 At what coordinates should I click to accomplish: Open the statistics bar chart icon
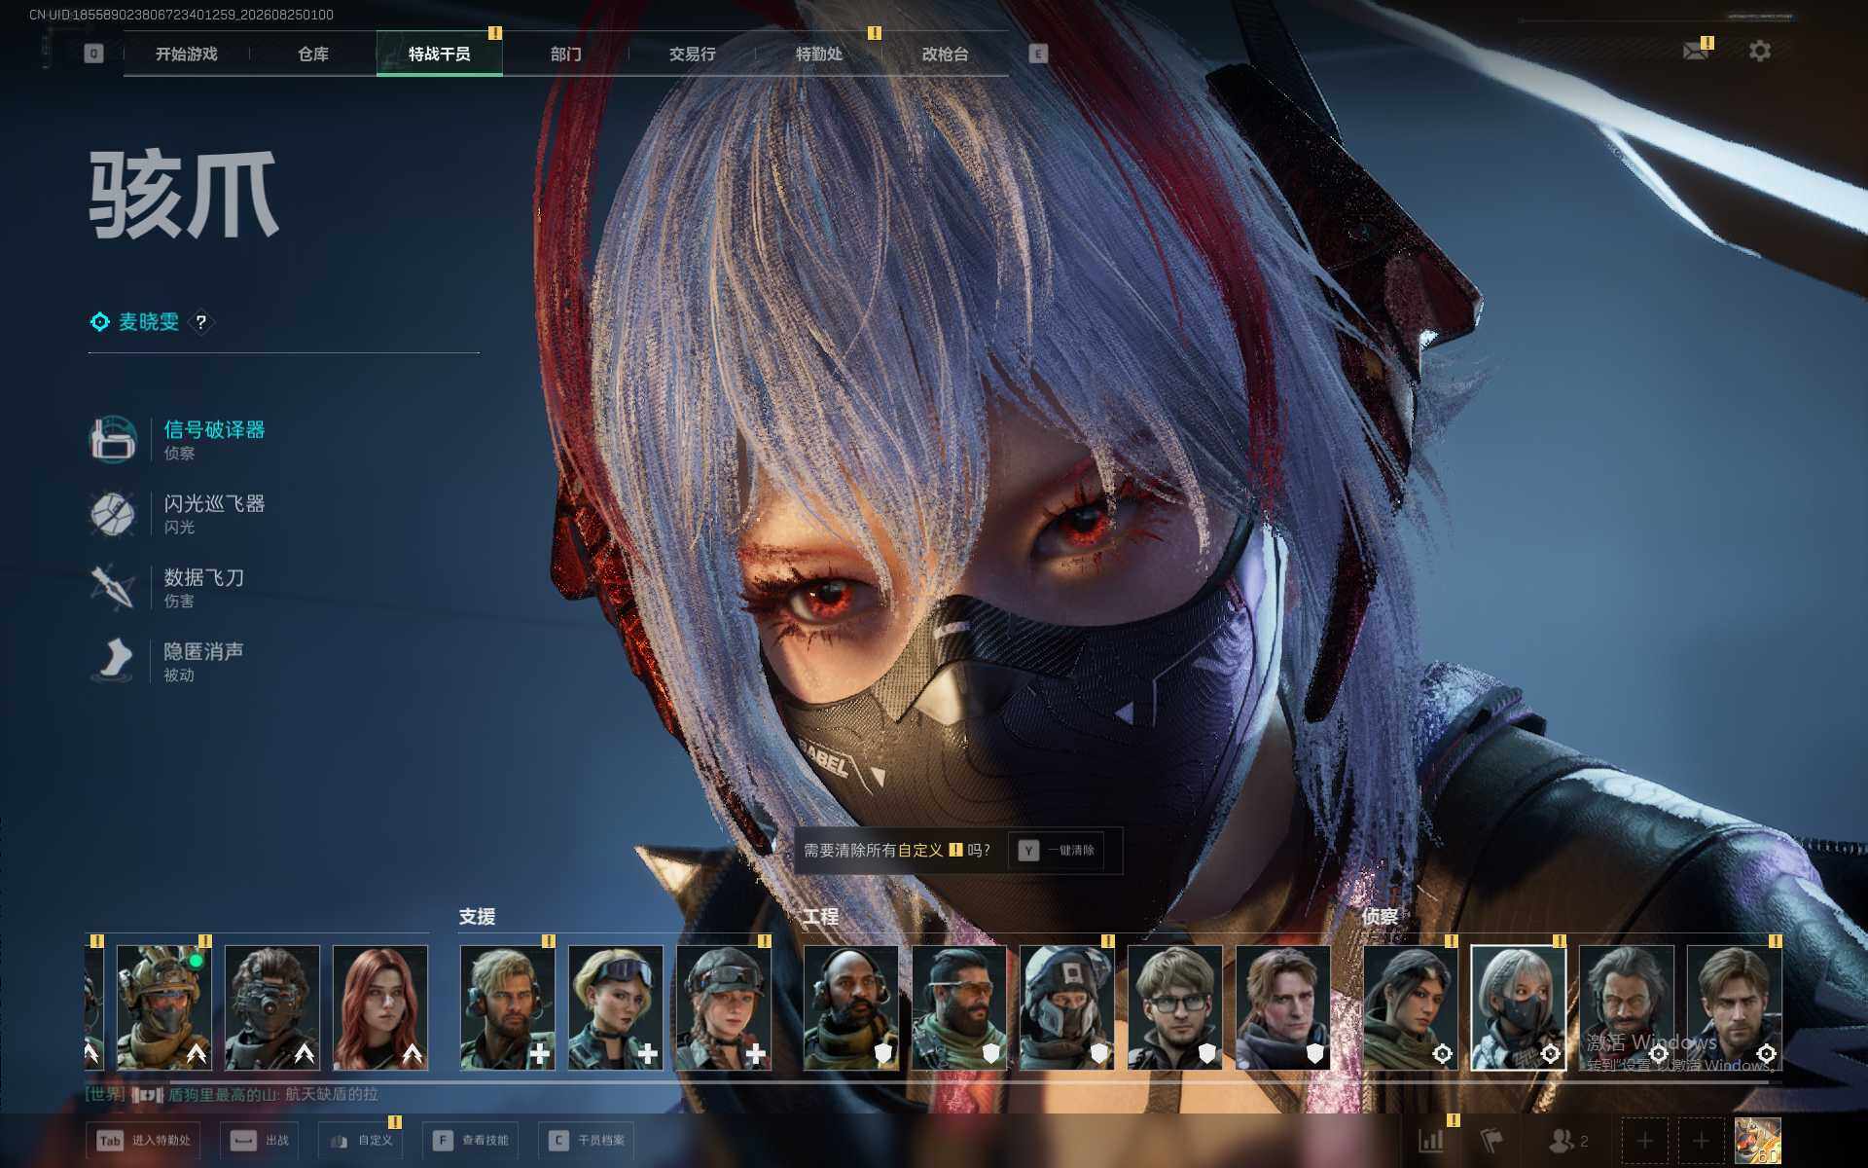[x=1431, y=1140]
